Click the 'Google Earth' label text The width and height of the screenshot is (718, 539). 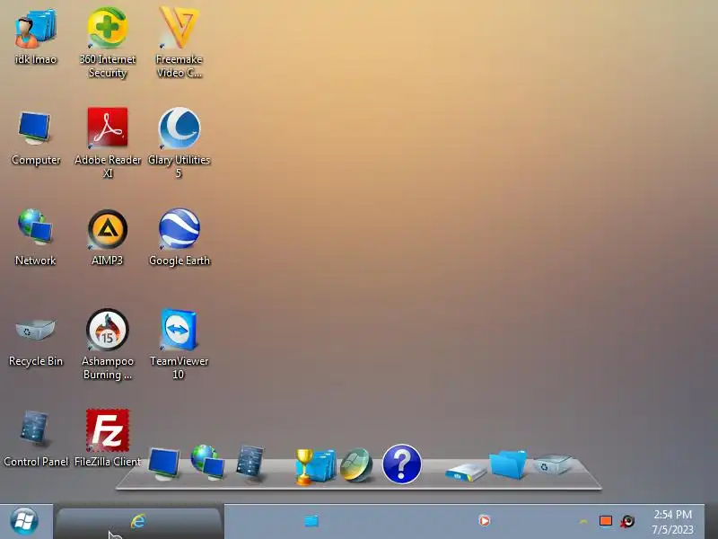click(179, 261)
